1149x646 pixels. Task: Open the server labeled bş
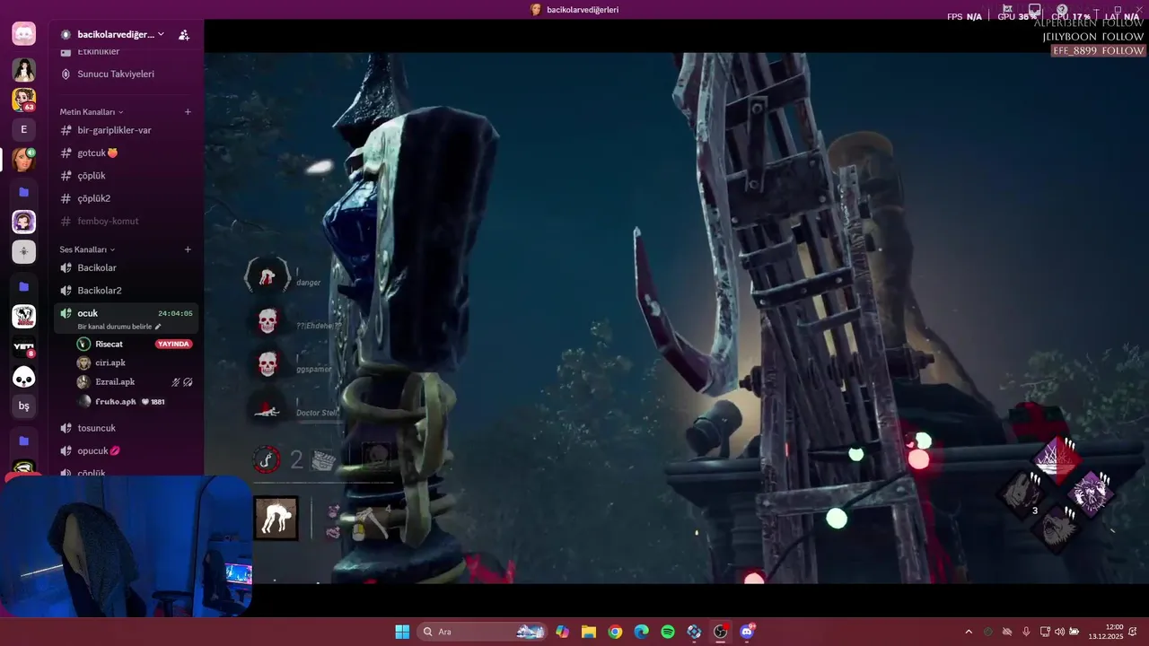pyautogui.click(x=24, y=406)
